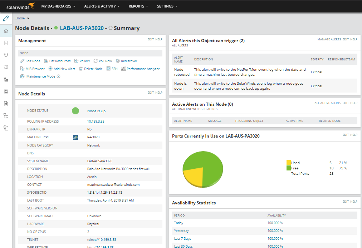Click the SEVERITY column header

pos(317,59)
